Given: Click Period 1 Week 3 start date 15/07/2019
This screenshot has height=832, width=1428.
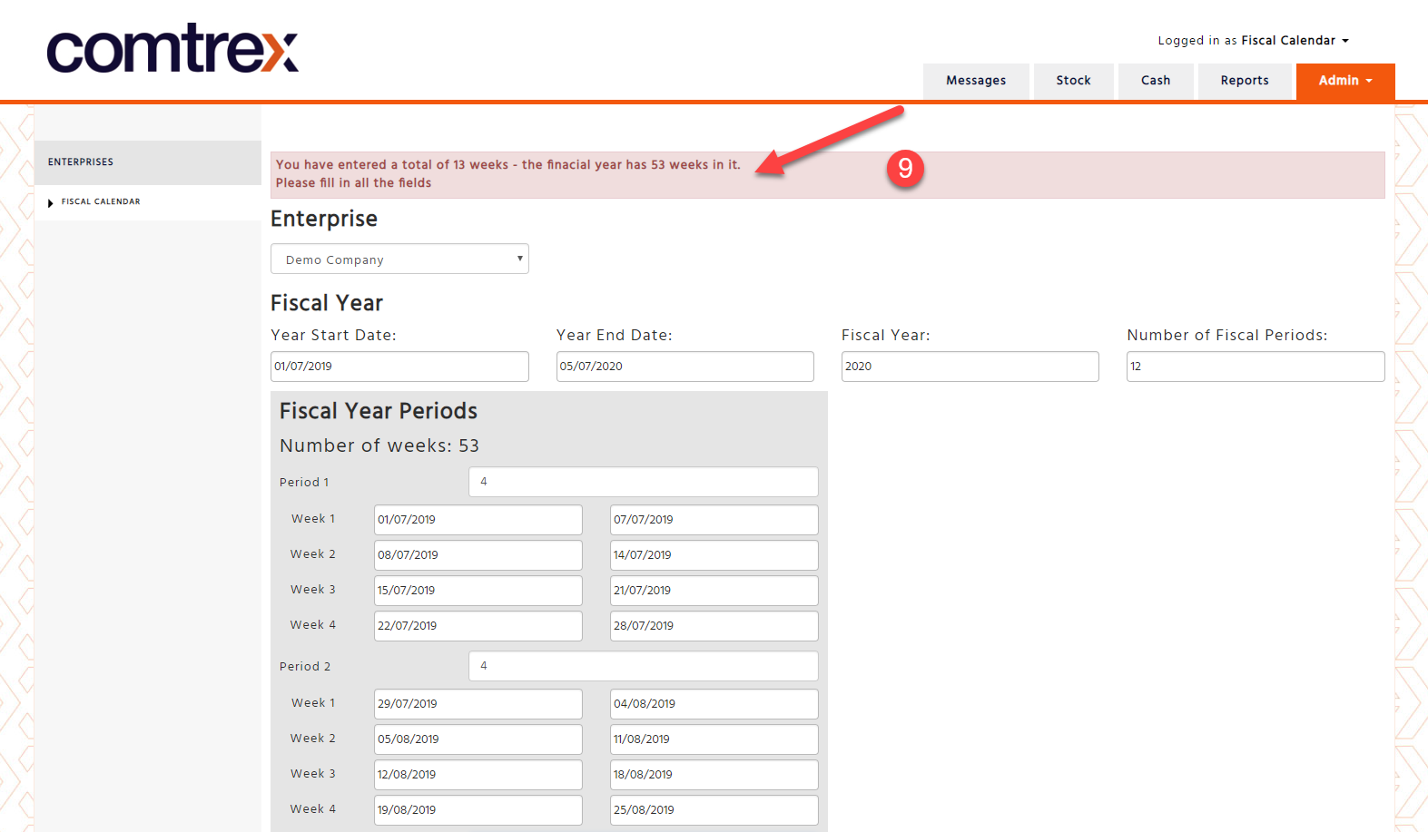Looking at the screenshot, I should click(478, 591).
